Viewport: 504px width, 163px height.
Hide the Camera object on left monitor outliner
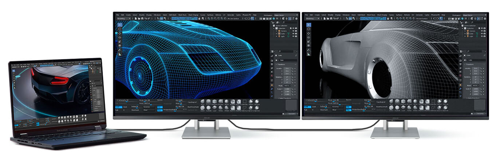[x=293, y=31]
